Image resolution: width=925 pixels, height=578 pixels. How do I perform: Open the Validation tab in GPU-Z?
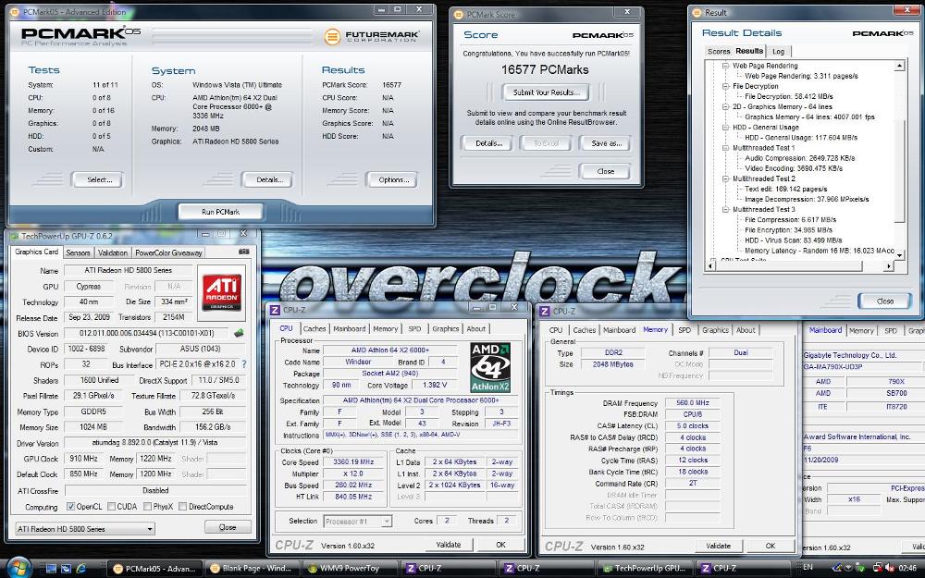(x=113, y=252)
